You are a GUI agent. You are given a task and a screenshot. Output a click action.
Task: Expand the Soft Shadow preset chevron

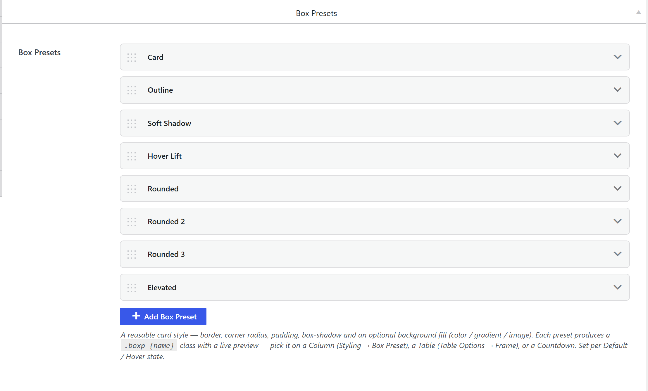point(617,123)
